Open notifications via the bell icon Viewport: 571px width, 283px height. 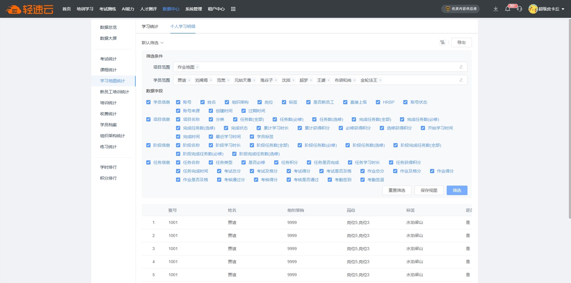[508, 9]
